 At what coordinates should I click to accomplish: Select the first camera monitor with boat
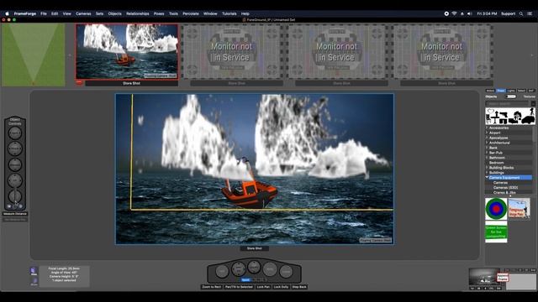tap(127, 51)
